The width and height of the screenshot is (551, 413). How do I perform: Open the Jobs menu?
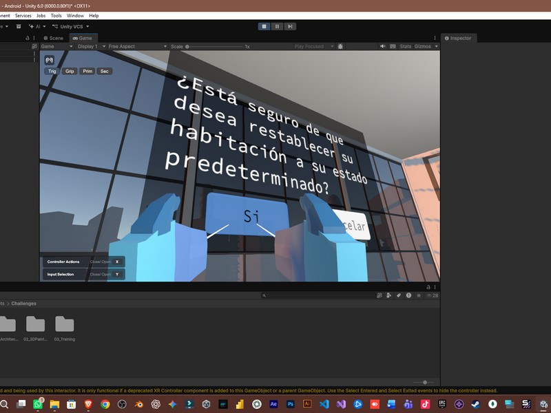pyautogui.click(x=41, y=15)
